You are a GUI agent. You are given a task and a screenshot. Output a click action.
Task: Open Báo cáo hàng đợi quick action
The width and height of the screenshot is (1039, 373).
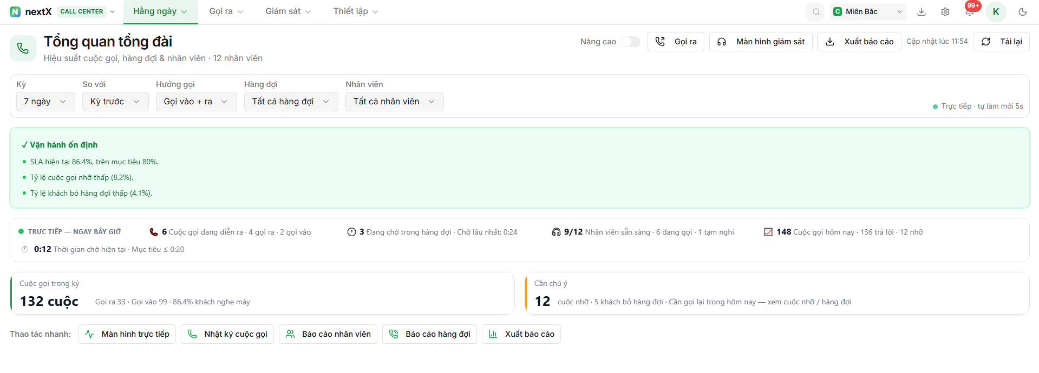[x=429, y=334]
